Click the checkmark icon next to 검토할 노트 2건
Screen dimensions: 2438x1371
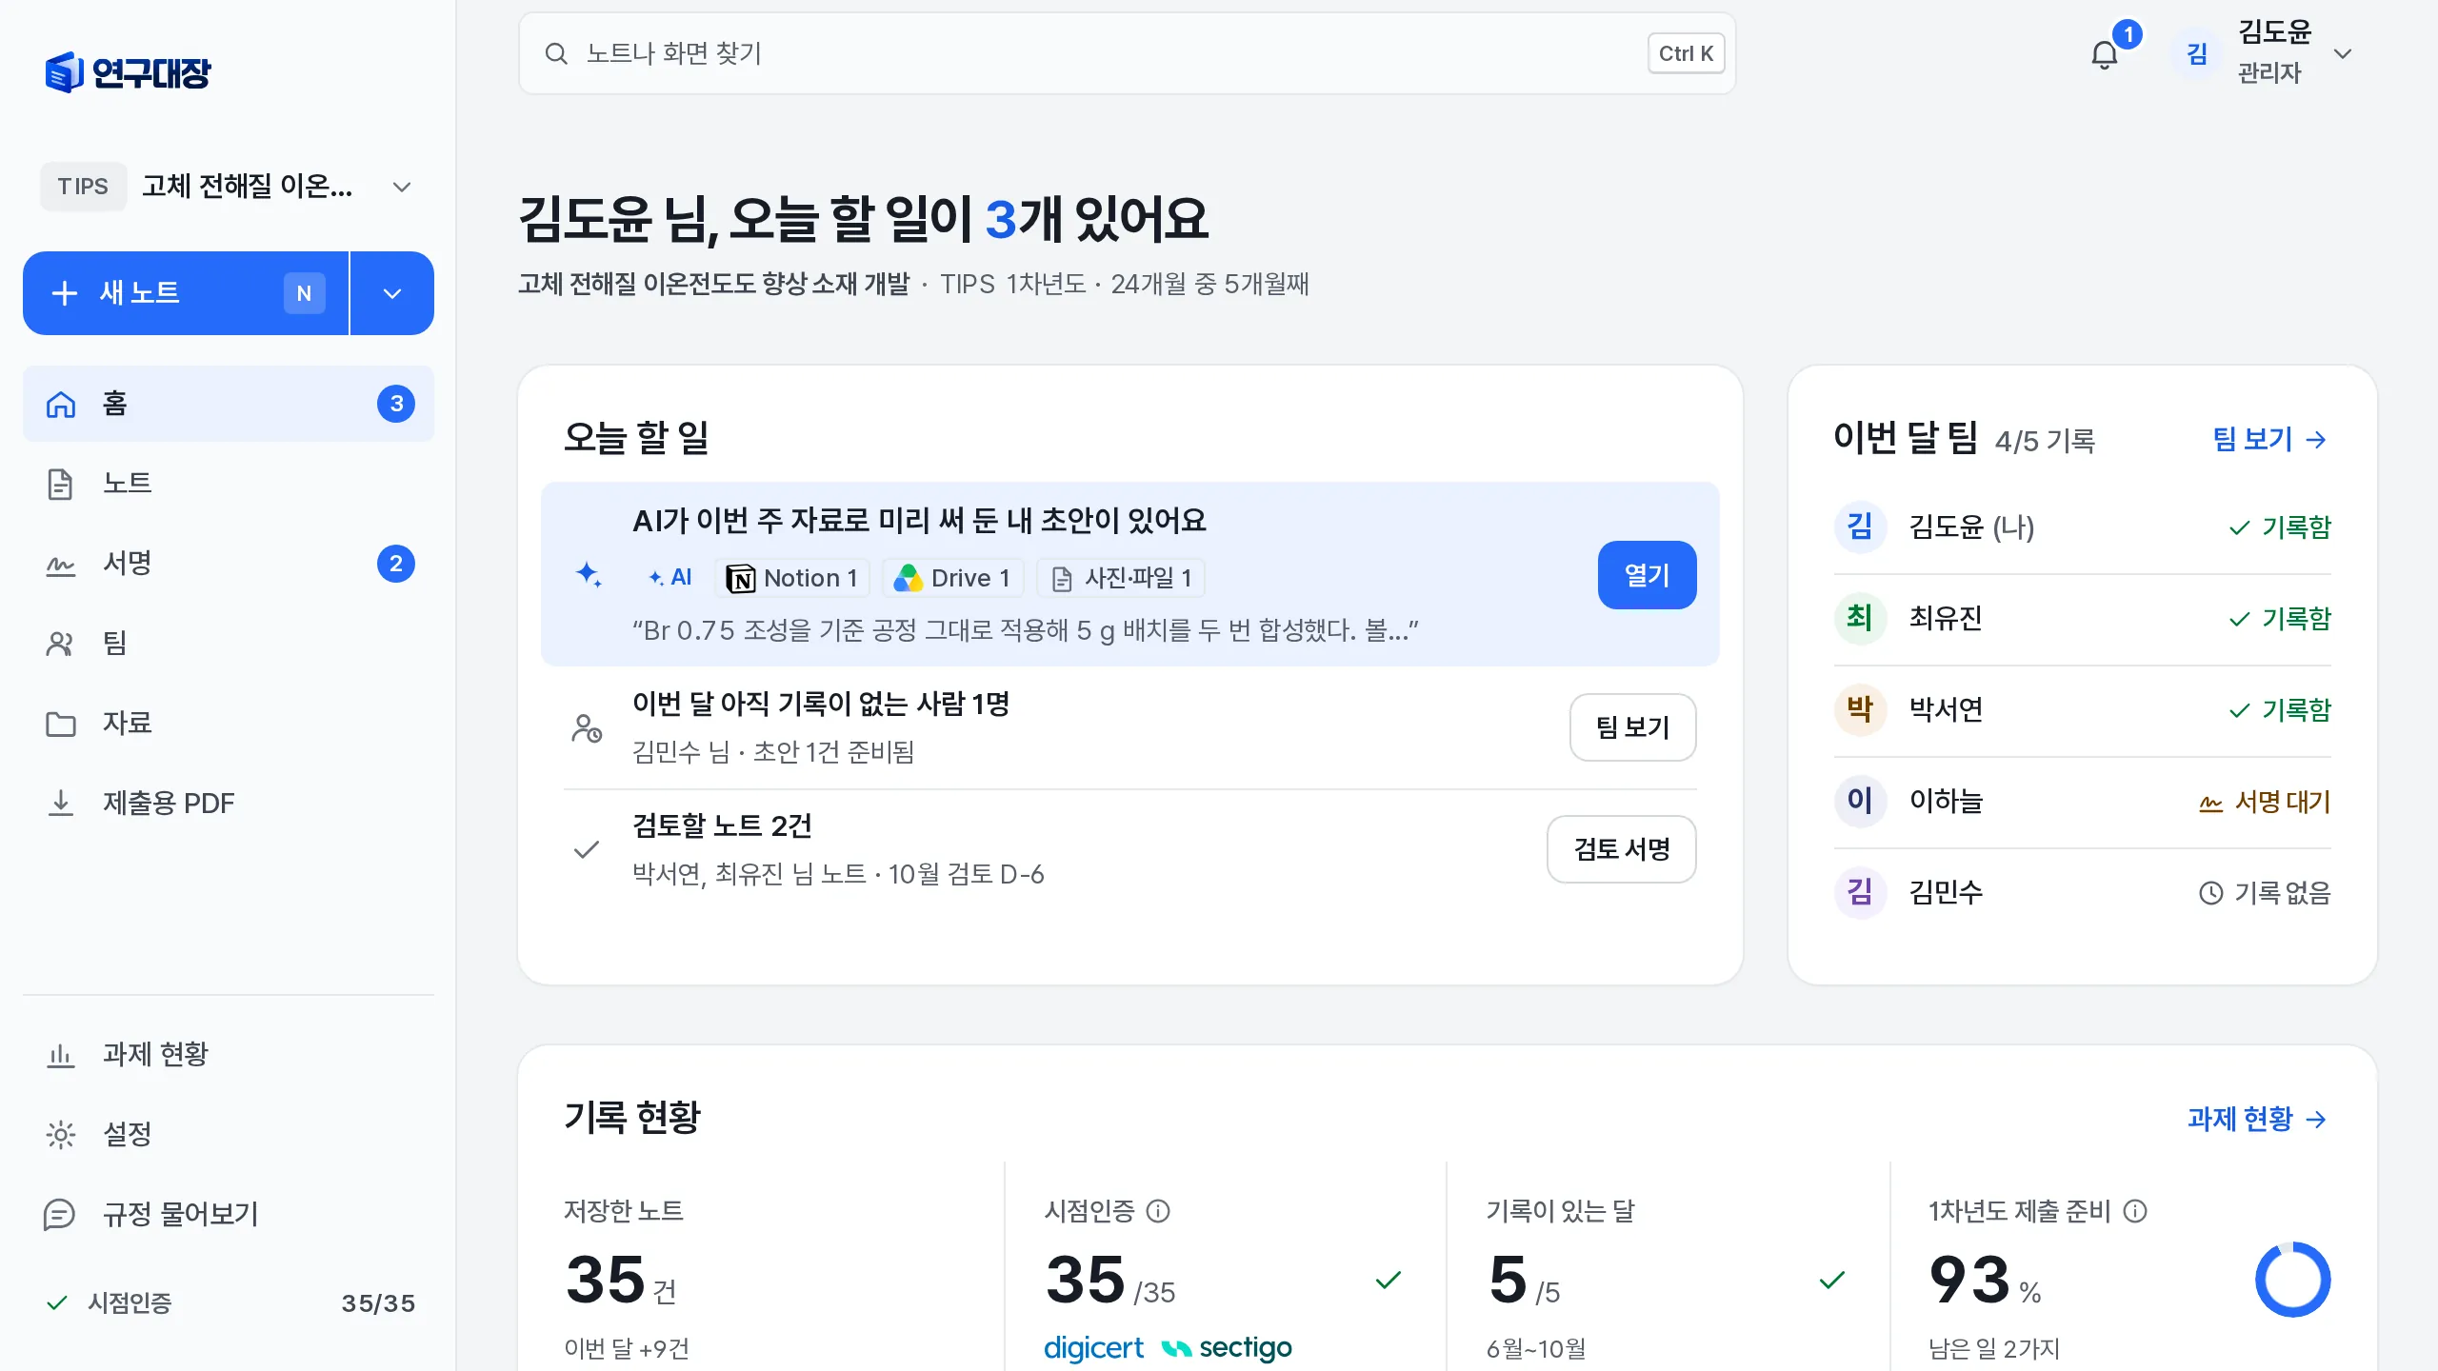pyautogui.click(x=587, y=849)
